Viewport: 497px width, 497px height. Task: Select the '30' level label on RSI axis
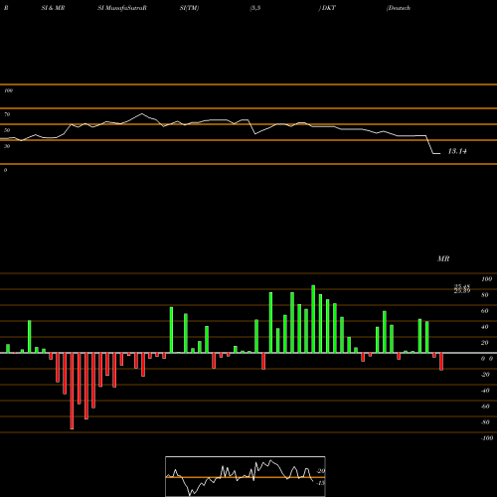[7, 146]
